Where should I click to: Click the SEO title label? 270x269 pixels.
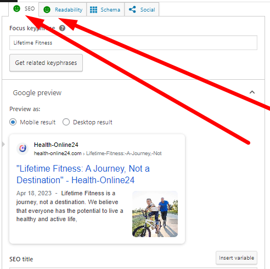click(21, 259)
